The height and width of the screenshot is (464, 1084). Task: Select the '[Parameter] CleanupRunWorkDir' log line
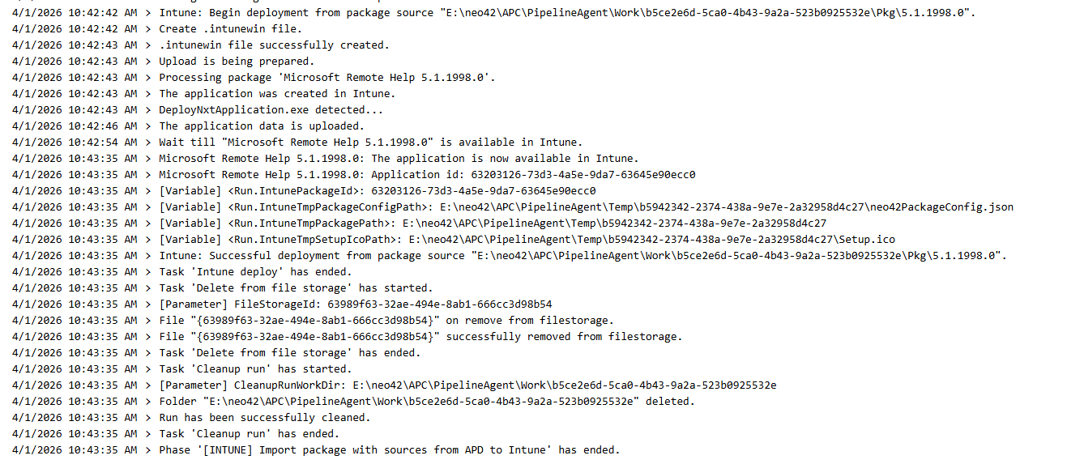pos(467,385)
